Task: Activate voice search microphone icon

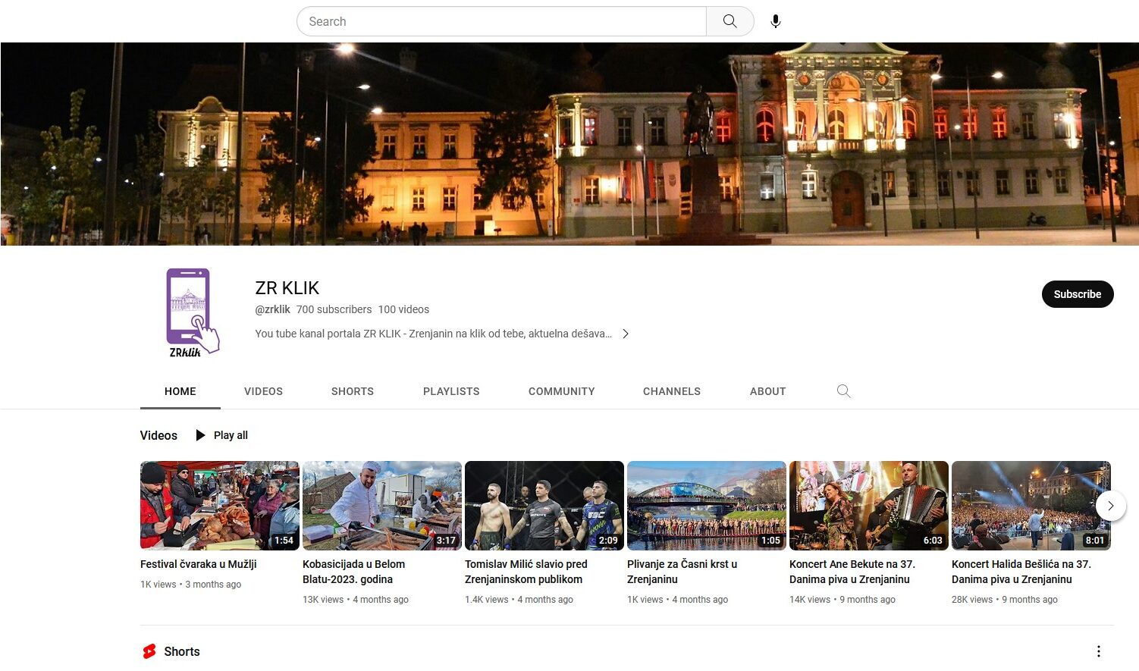Action: pyautogui.click(x=775, y=21)
